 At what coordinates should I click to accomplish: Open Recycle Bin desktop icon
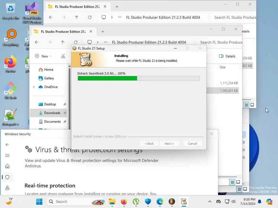coord(11,11)
